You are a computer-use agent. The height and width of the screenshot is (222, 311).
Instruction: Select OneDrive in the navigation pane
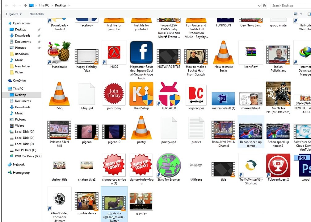point(19,80)
